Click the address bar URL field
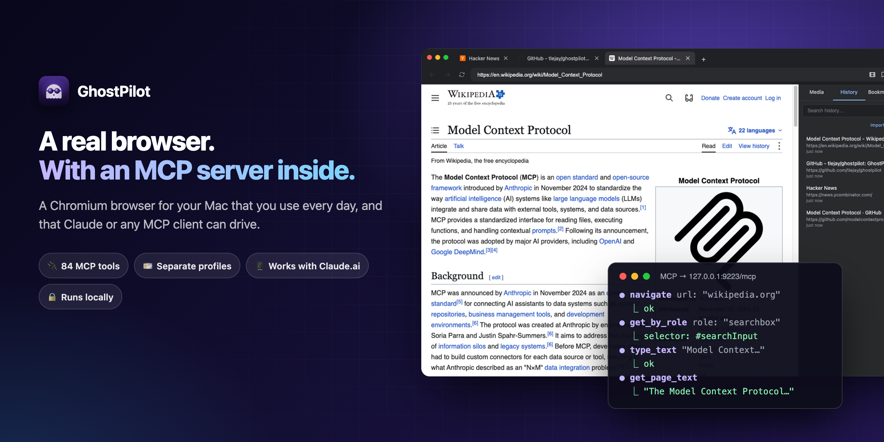Screen dimensions: 884x442 [x=666, y=75]
